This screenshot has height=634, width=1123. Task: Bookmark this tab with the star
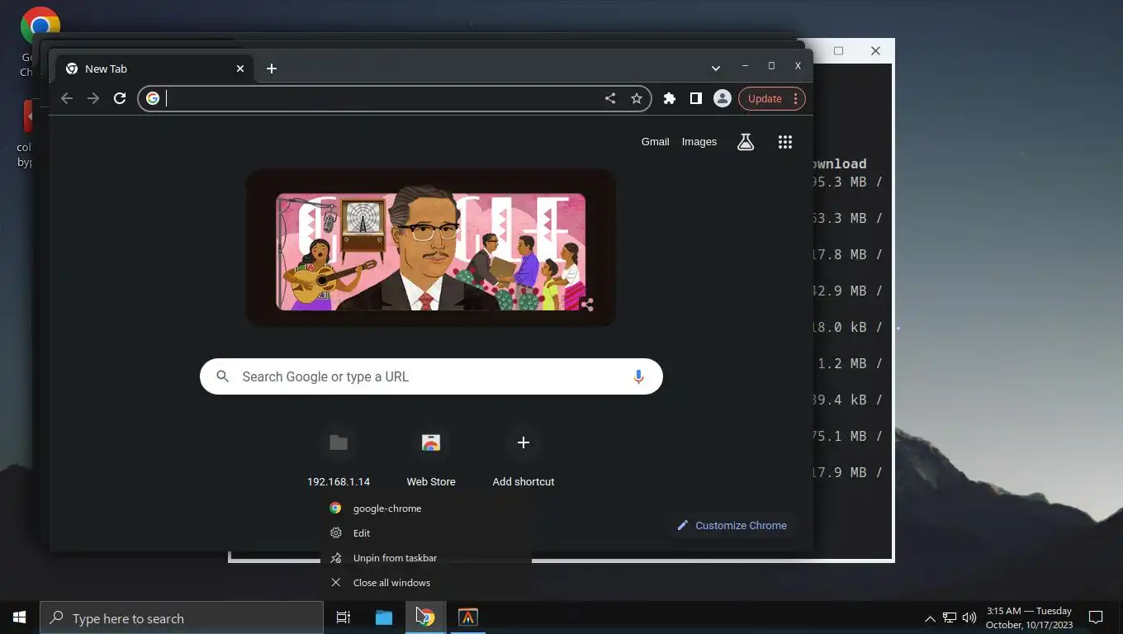[x=637, y=98]
